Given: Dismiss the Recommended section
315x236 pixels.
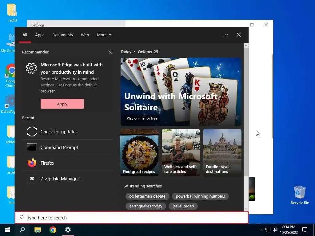Looking at the screenshot, I should pos(110,52).
